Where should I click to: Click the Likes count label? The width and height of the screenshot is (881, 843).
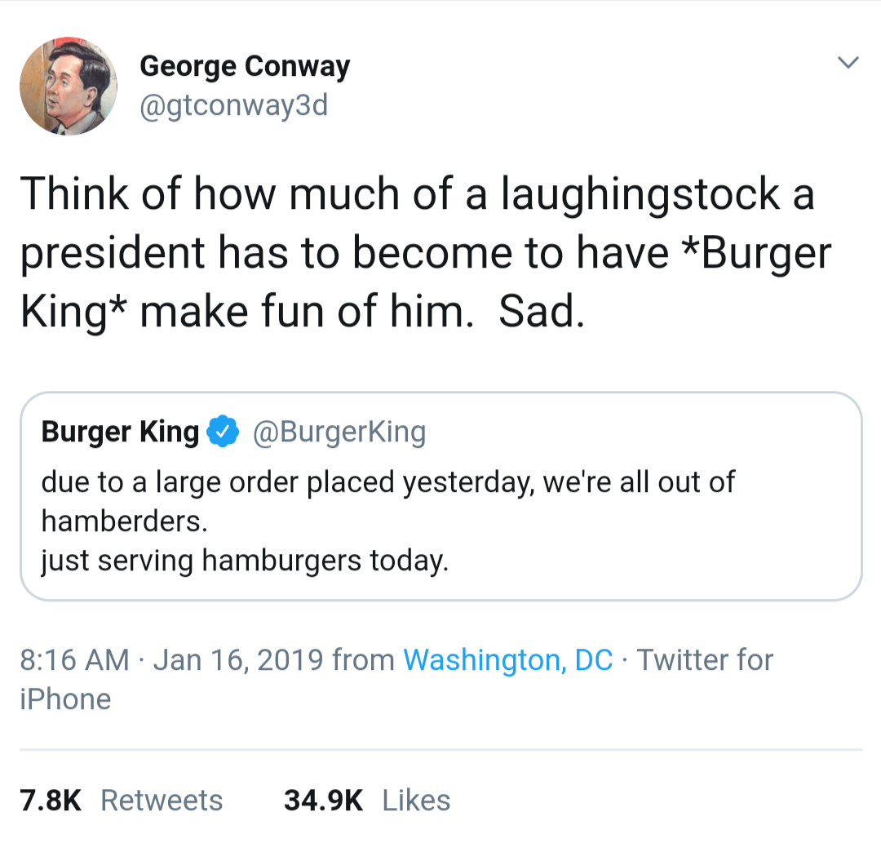(x=416, y=801)
